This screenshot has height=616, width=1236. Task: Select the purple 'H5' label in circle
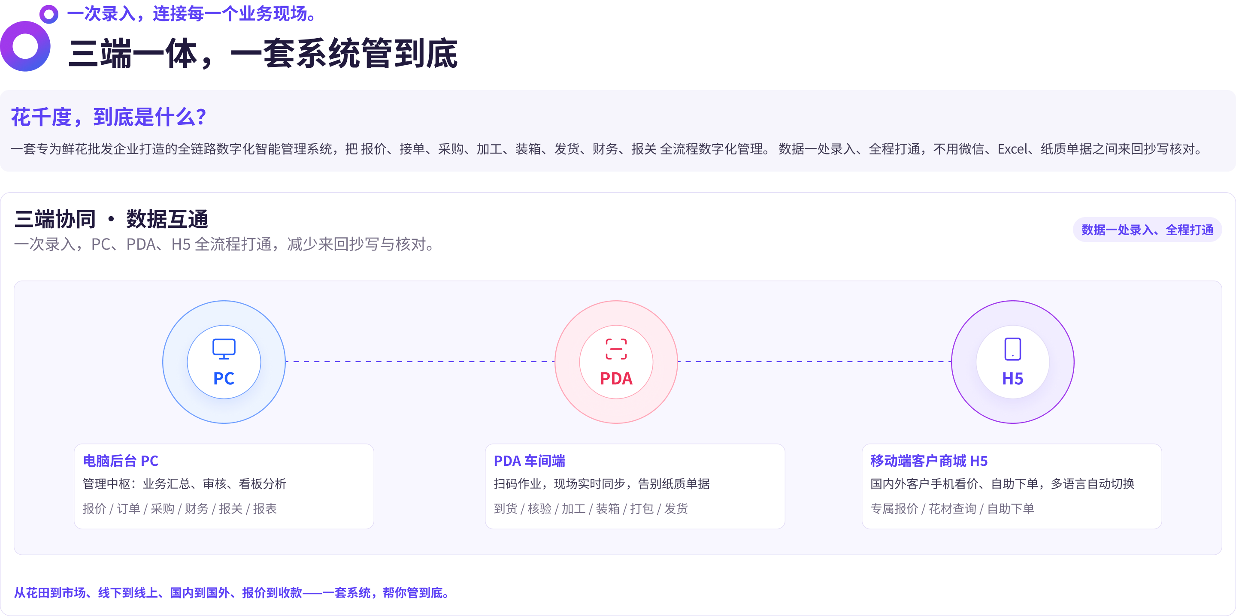coord(1012,378)
